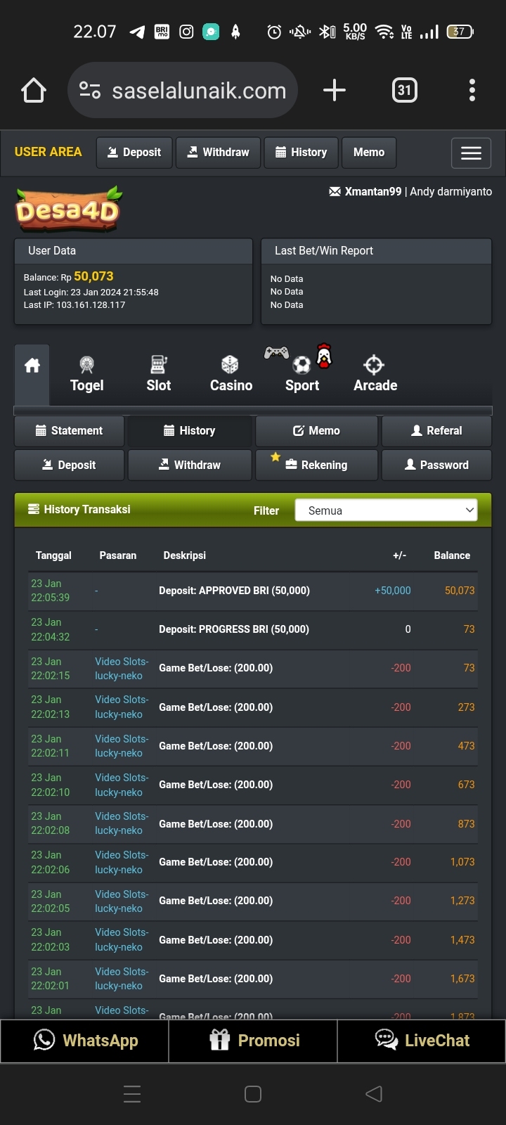
Task: Tap the Password button
Action: point(436,465)
